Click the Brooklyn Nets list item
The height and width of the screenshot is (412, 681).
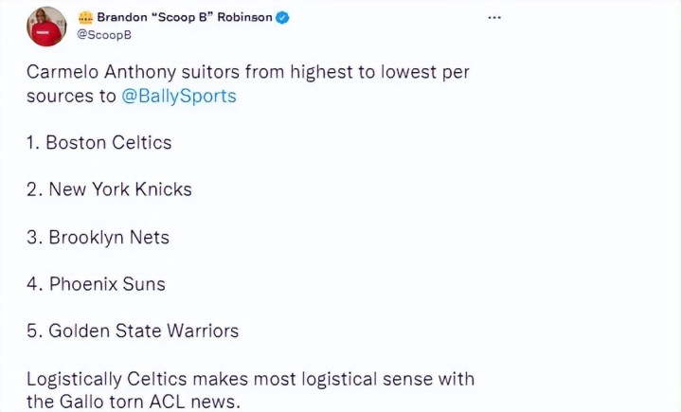coord(98,238)
